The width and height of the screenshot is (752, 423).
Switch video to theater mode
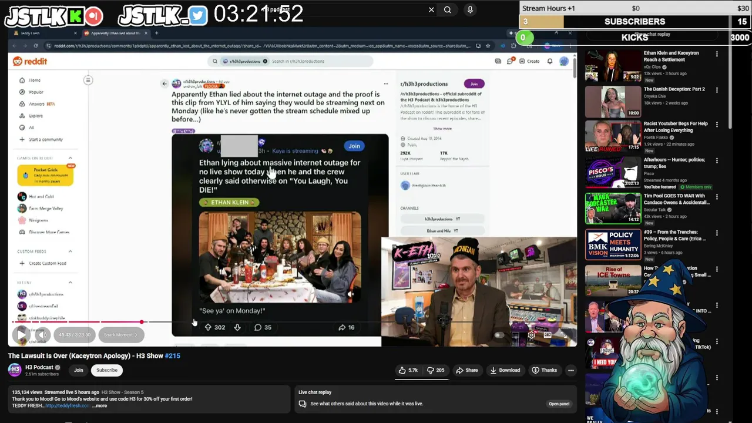tap(548, 335)
